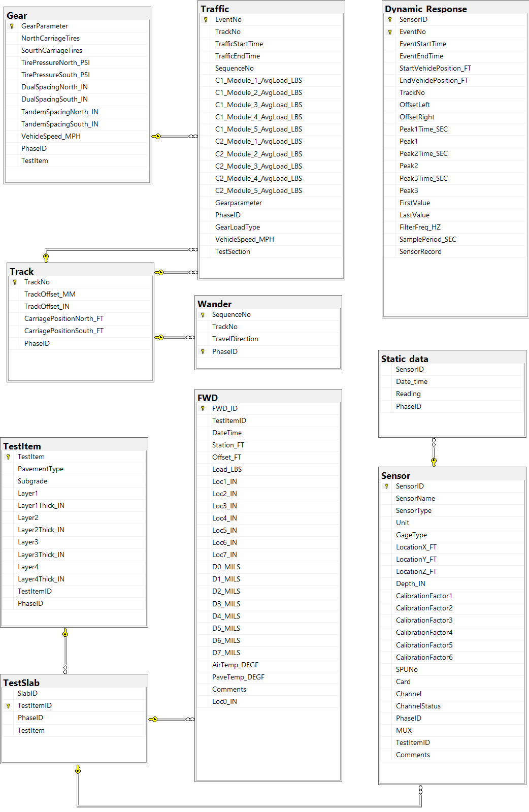The height and width of the screenshot is (812, 529).
Task: Select the connector between TestSlab and FWD
Action: [x=172, y=720]
